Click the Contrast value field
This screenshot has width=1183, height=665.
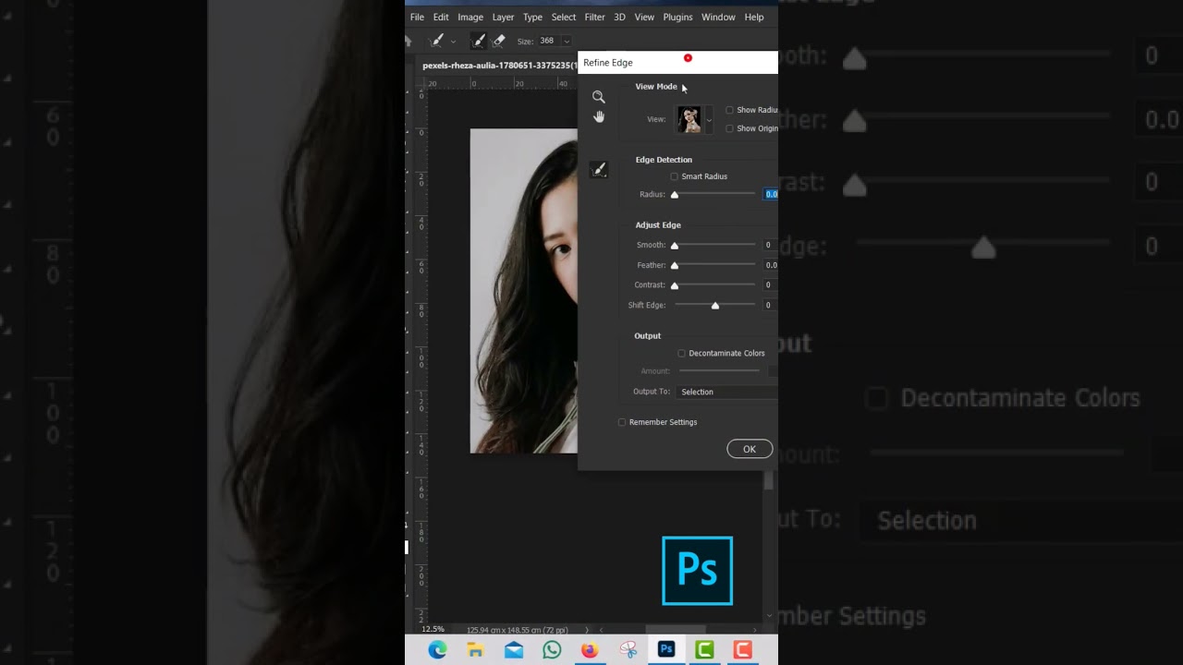pos(771,284)
